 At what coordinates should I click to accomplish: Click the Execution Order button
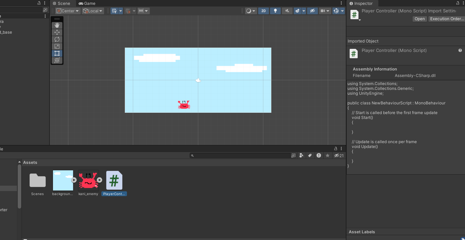point(447,19)
